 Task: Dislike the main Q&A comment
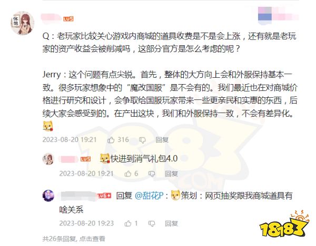(x=143, y=140)
